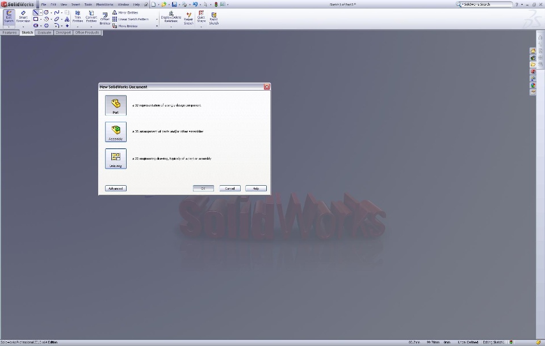Open Display/Delete Relations tool
Screen dimensions: 545x346
(x=171, y=16)
